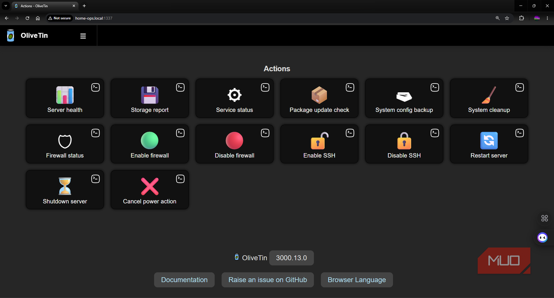The height and width of the screenshot is (298, 554).
Task: Click the Firewall status shield icon
Action: [65, 141]
